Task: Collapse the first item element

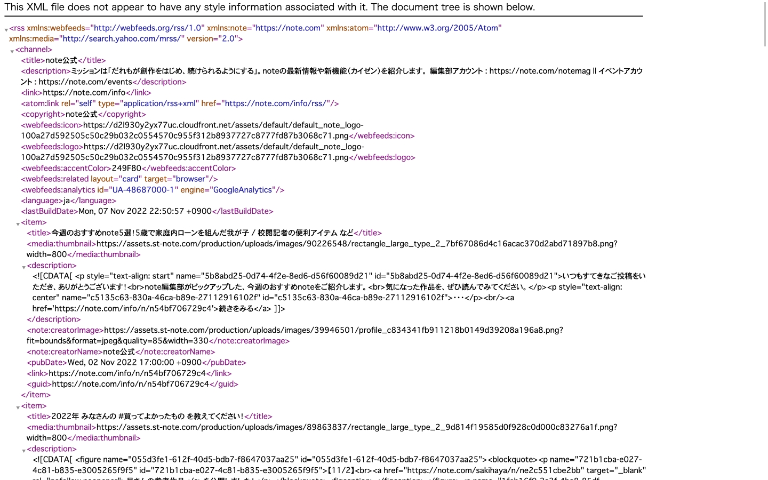Action: click(x=18, y=224)
